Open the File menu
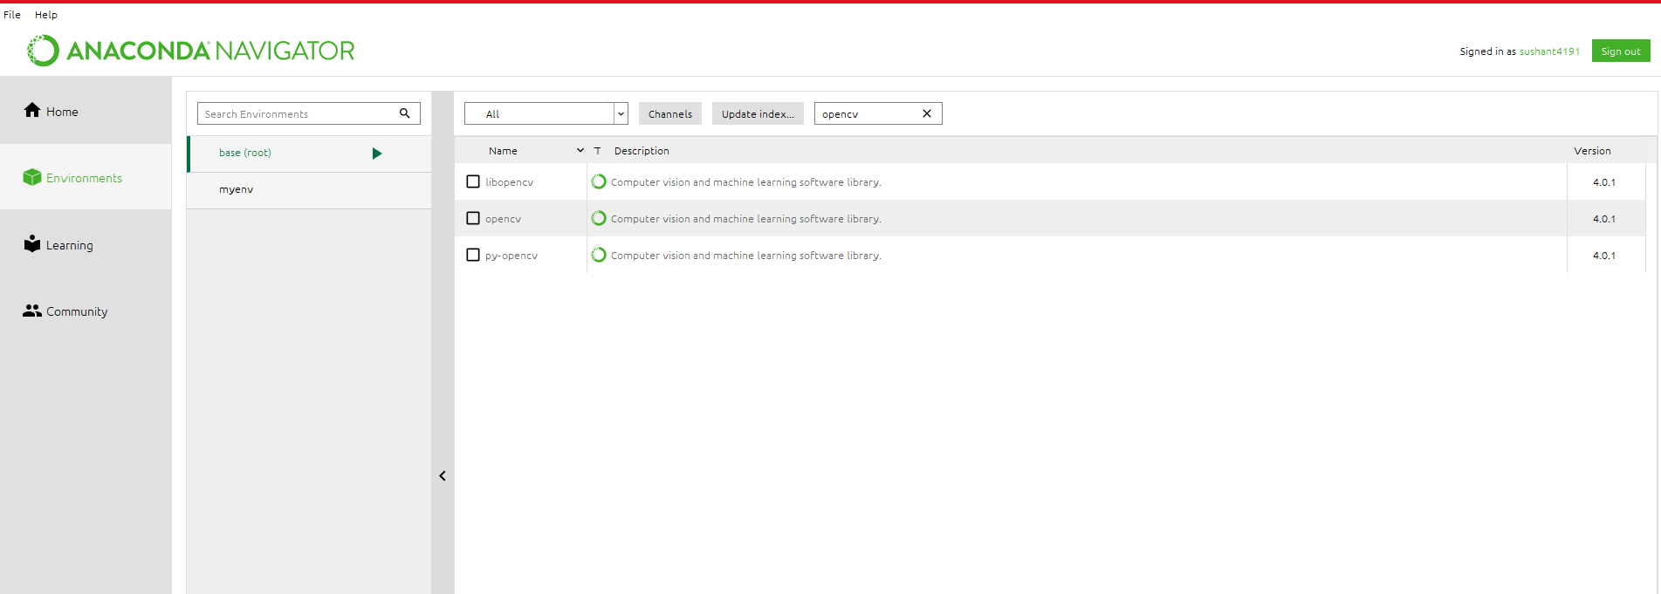 coord(12,15)
